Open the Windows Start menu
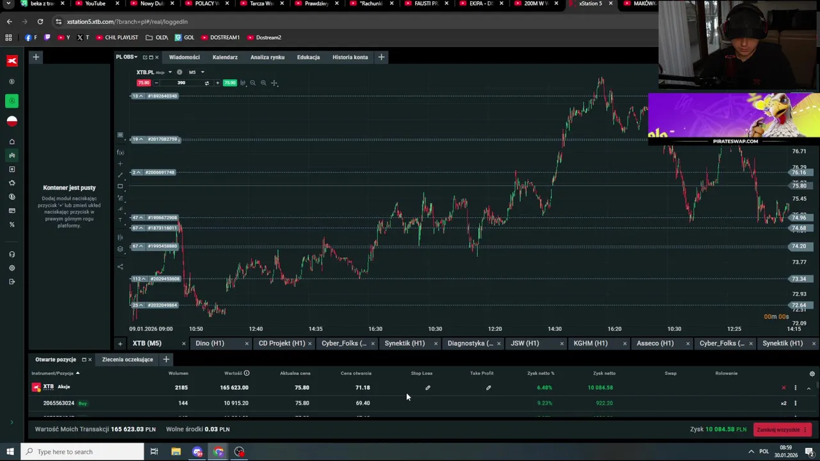The height and width of the screenshot is (461, 820). (10, 452)
